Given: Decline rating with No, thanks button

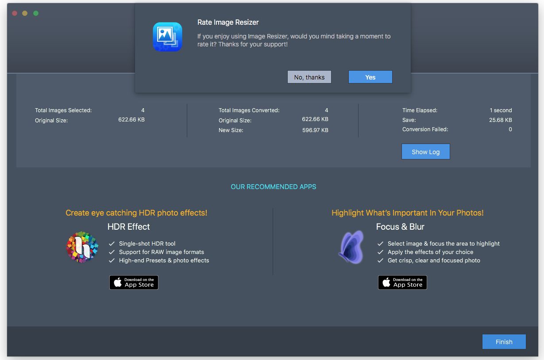Looking at the screenshot, I should click(x=309, y=77).
